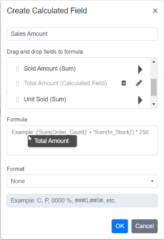Edit the Total Amount calculated field
164x240 pixels.
(x=139, y=83)
